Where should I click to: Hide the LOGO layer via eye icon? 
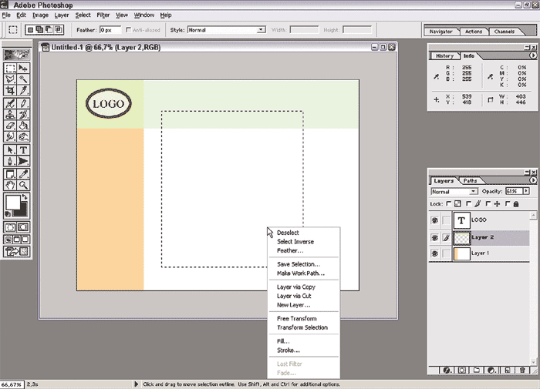435,220
